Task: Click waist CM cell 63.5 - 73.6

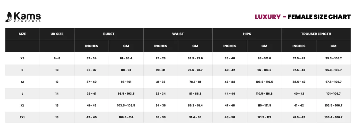Action: coord(195,58)
